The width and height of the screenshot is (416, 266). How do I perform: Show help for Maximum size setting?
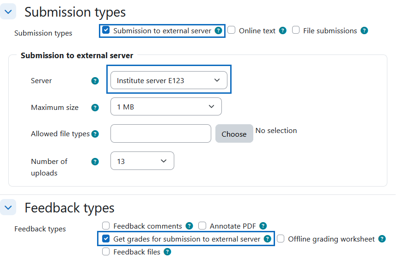(95, 108)
